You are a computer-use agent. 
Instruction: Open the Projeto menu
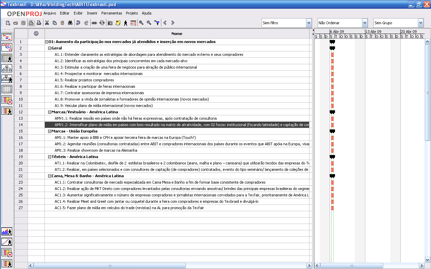132,13
